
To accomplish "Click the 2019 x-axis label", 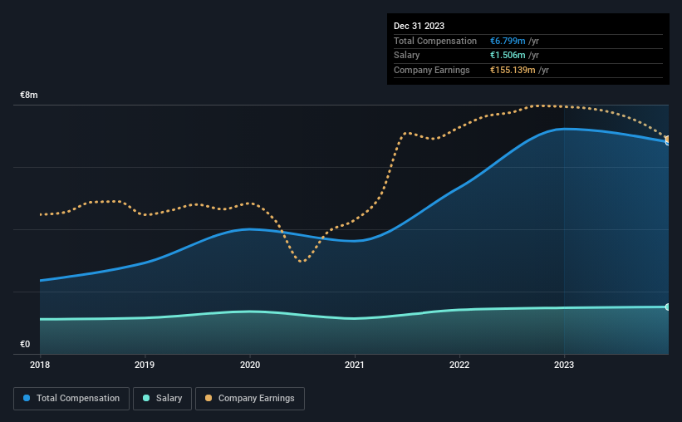I will (145, 365).
